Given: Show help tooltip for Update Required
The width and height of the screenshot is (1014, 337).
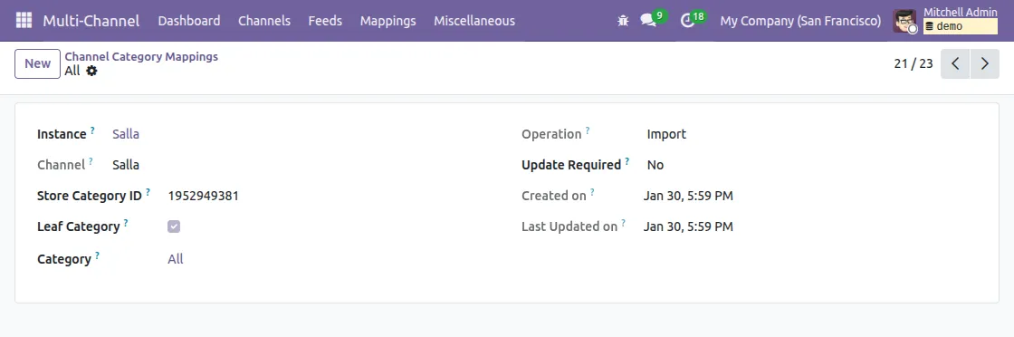Looking at the screenshot, I should 627,161.
